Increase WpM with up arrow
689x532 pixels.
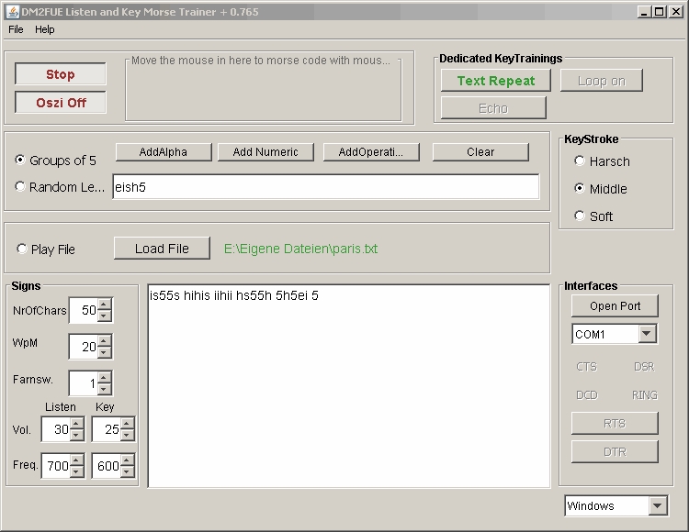click(x=105, y=341)
